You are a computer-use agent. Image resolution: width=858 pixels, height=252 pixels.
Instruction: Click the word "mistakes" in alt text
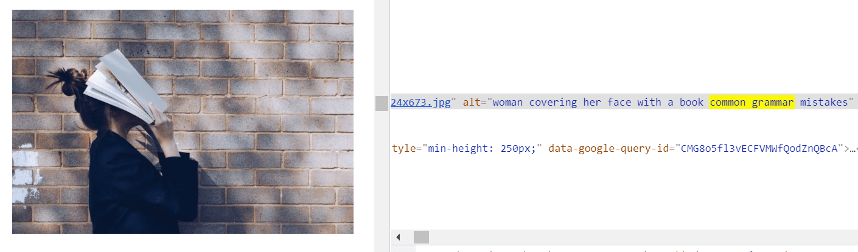[821, 103]
